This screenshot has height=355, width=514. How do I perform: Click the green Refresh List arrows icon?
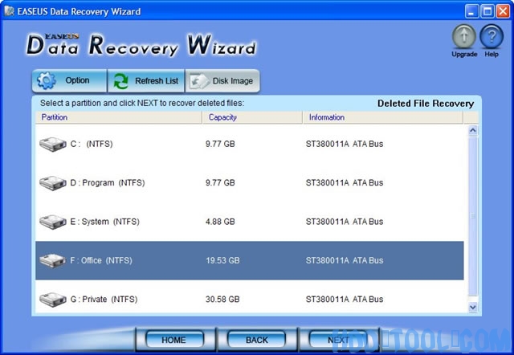click(x=121, y=81)
